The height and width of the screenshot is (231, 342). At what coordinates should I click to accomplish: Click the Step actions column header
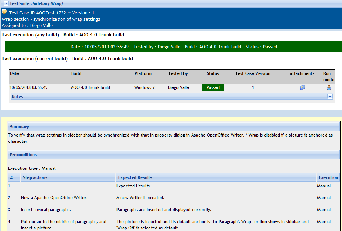68,177
